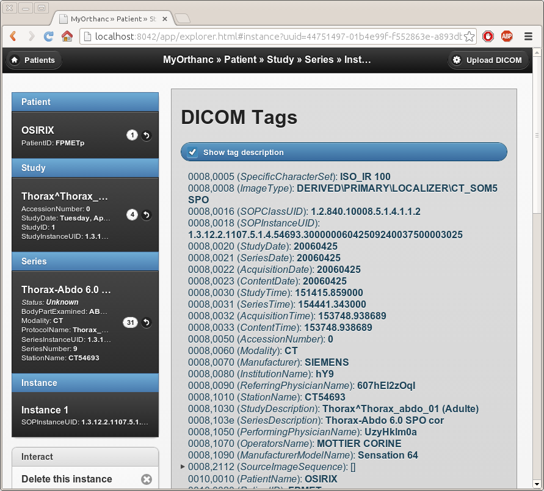Screen dimensions: 544x491
Task: Click the ContentDate tag row
Action: point(267,281)
